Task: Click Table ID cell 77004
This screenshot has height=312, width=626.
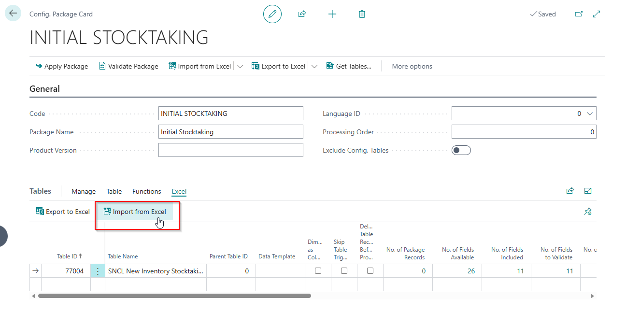Action: click(66, 271)
